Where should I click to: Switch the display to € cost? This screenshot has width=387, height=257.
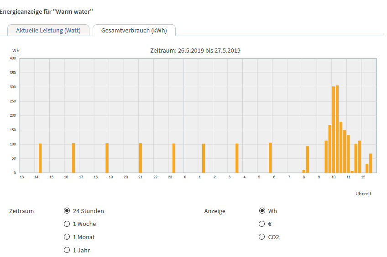[x=262, y=224]
